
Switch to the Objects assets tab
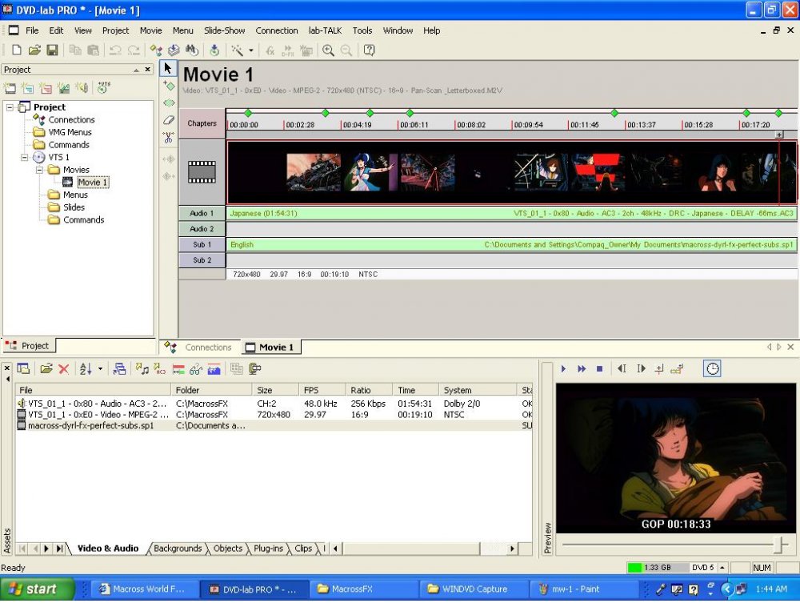click(227, 549)
